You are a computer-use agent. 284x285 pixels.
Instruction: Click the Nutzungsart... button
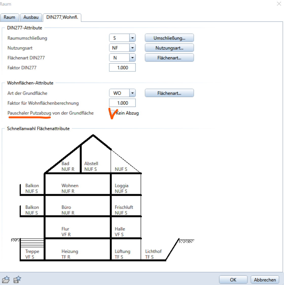tap(169, 48)
